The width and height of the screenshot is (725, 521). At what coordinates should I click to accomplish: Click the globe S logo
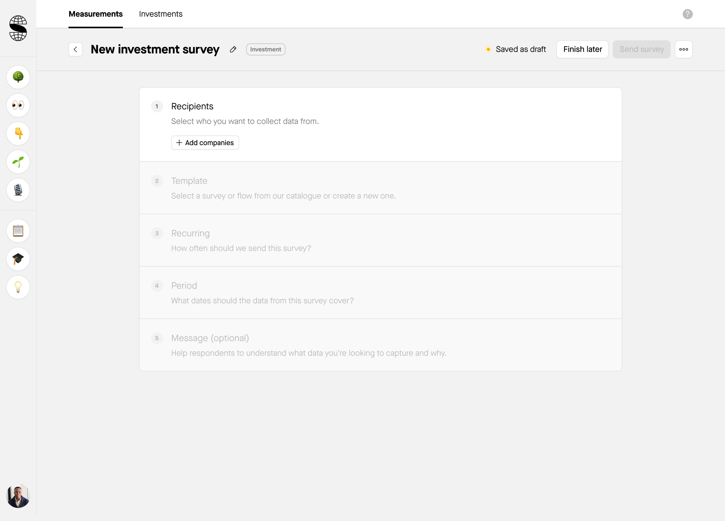point(18,28)
